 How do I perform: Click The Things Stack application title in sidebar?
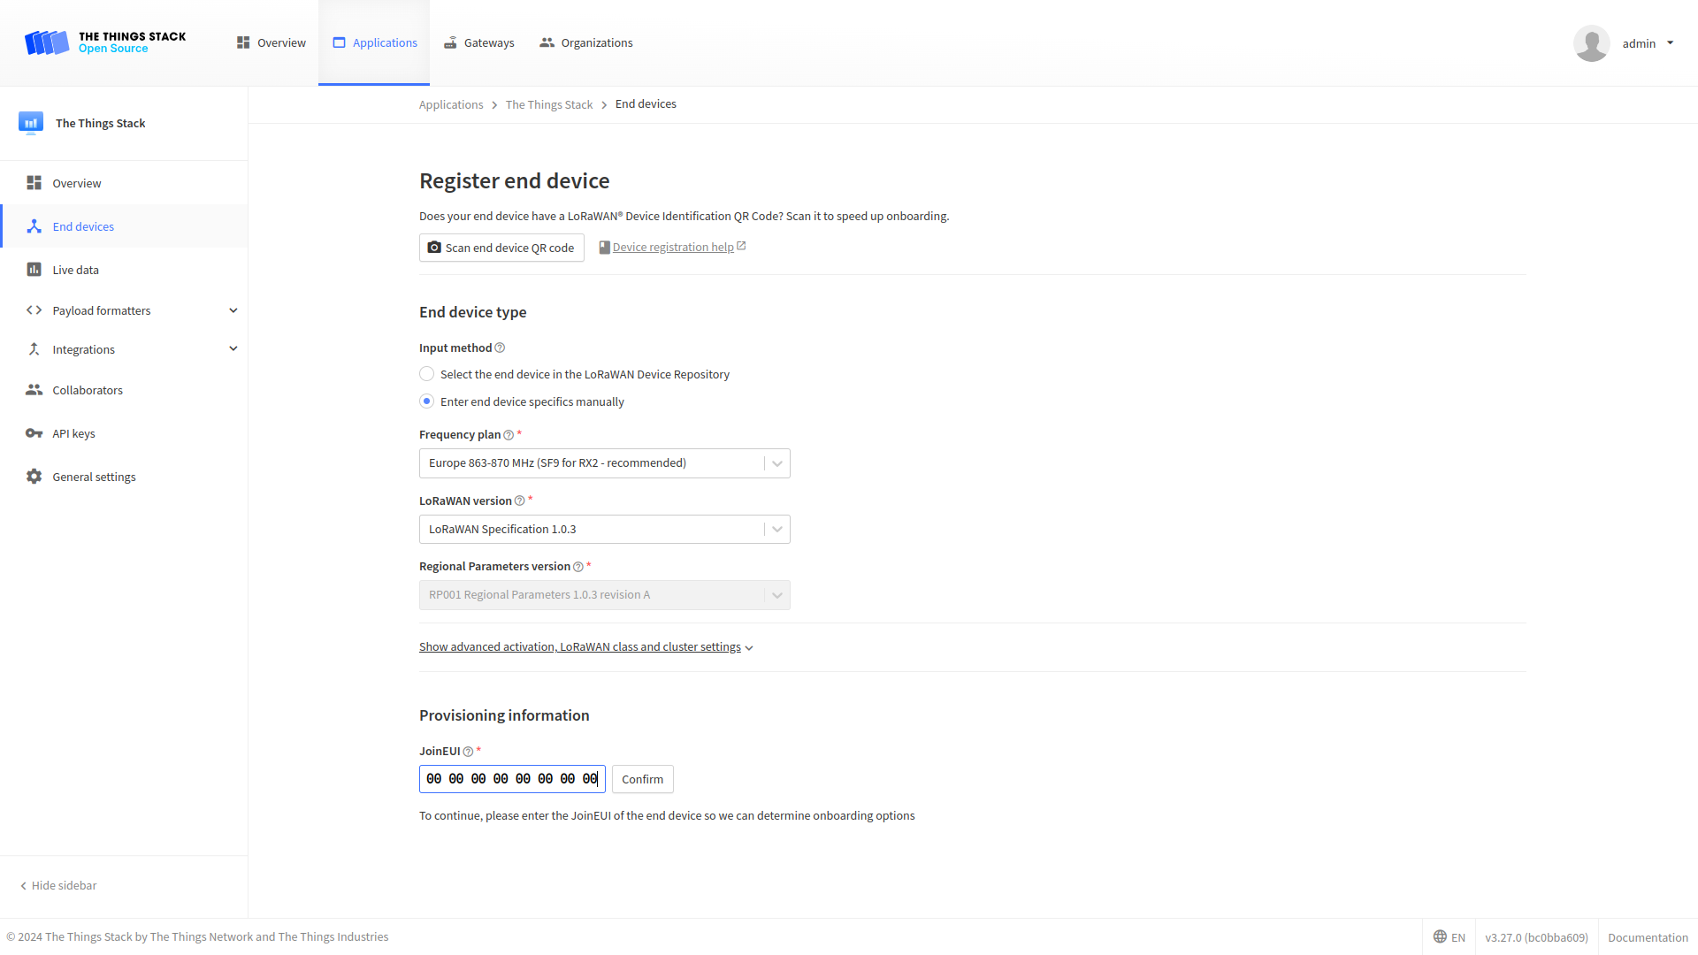coord(100,123)
